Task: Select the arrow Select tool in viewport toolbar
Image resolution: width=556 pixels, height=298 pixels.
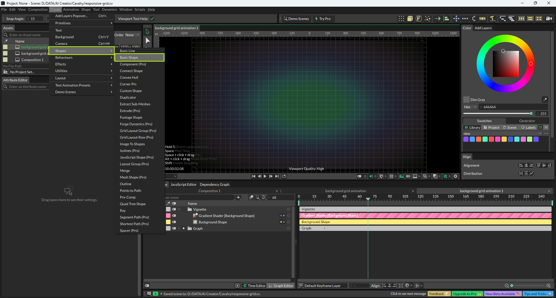Action: (x=148, y=32)
